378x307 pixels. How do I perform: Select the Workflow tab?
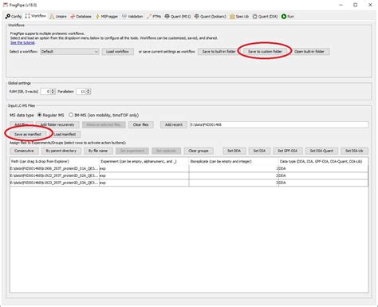[x=36, y=16]
